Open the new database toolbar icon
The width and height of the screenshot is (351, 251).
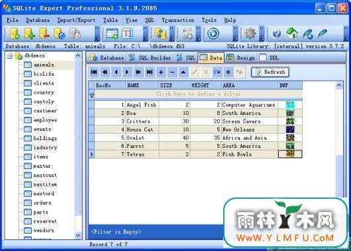15,34
